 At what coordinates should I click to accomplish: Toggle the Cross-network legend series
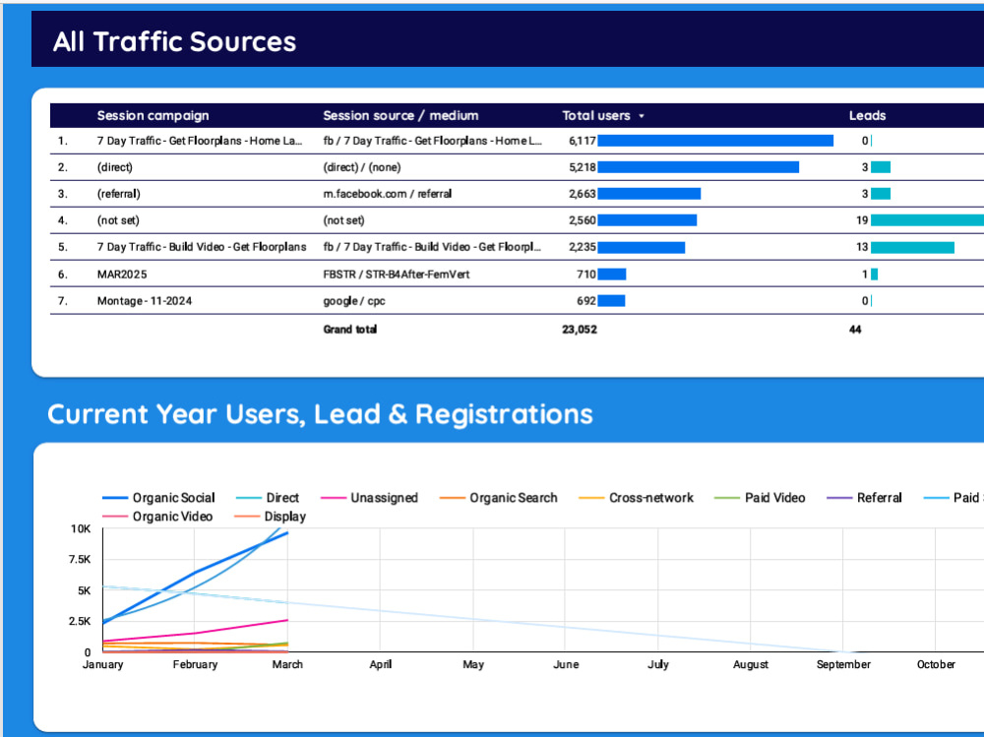[636, 498]
